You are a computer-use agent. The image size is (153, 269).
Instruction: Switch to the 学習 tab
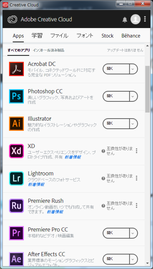pos(37,36)
